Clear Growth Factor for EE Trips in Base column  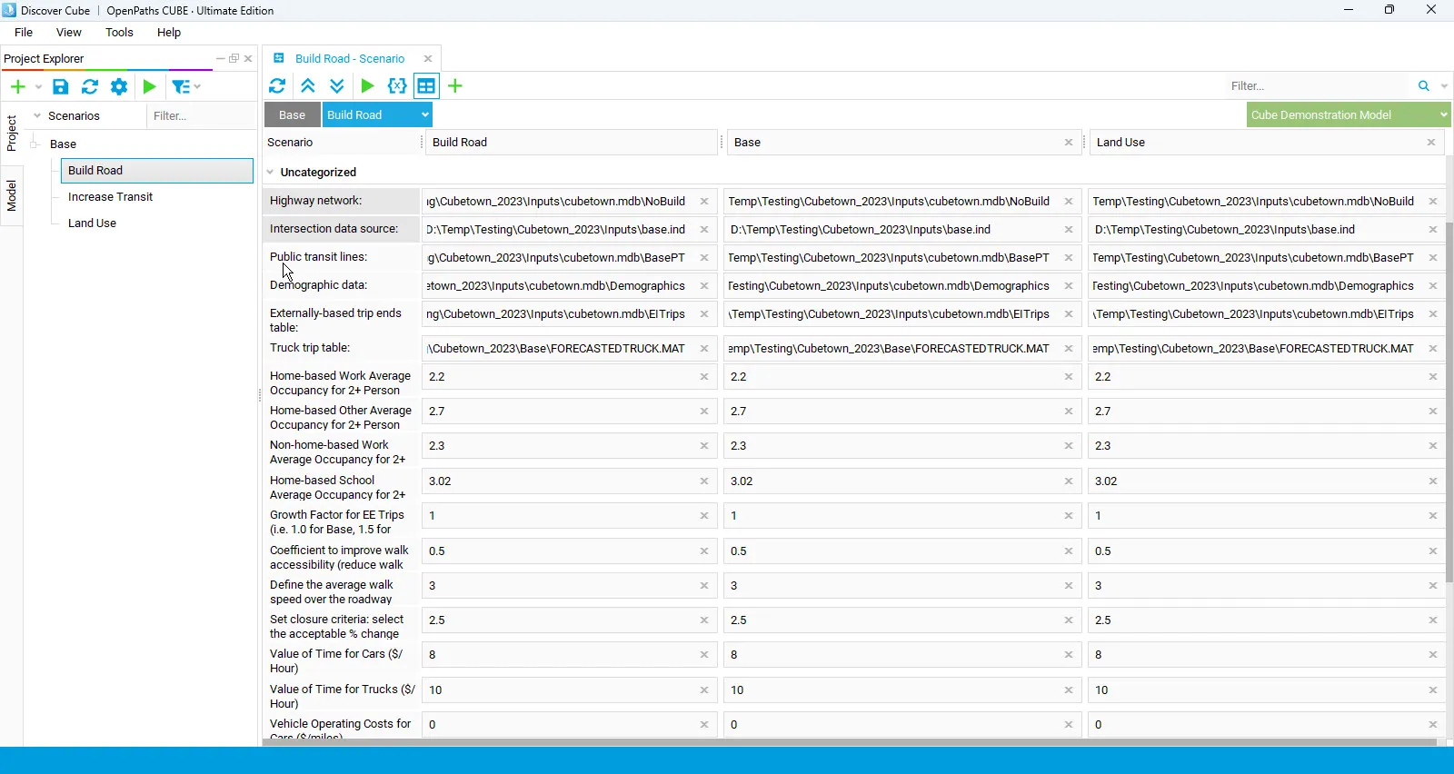pos(1069,516)
